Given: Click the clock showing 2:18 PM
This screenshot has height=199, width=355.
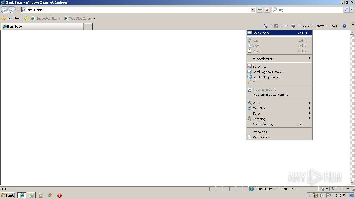Looking at the screenshot, I should (341, 195).
